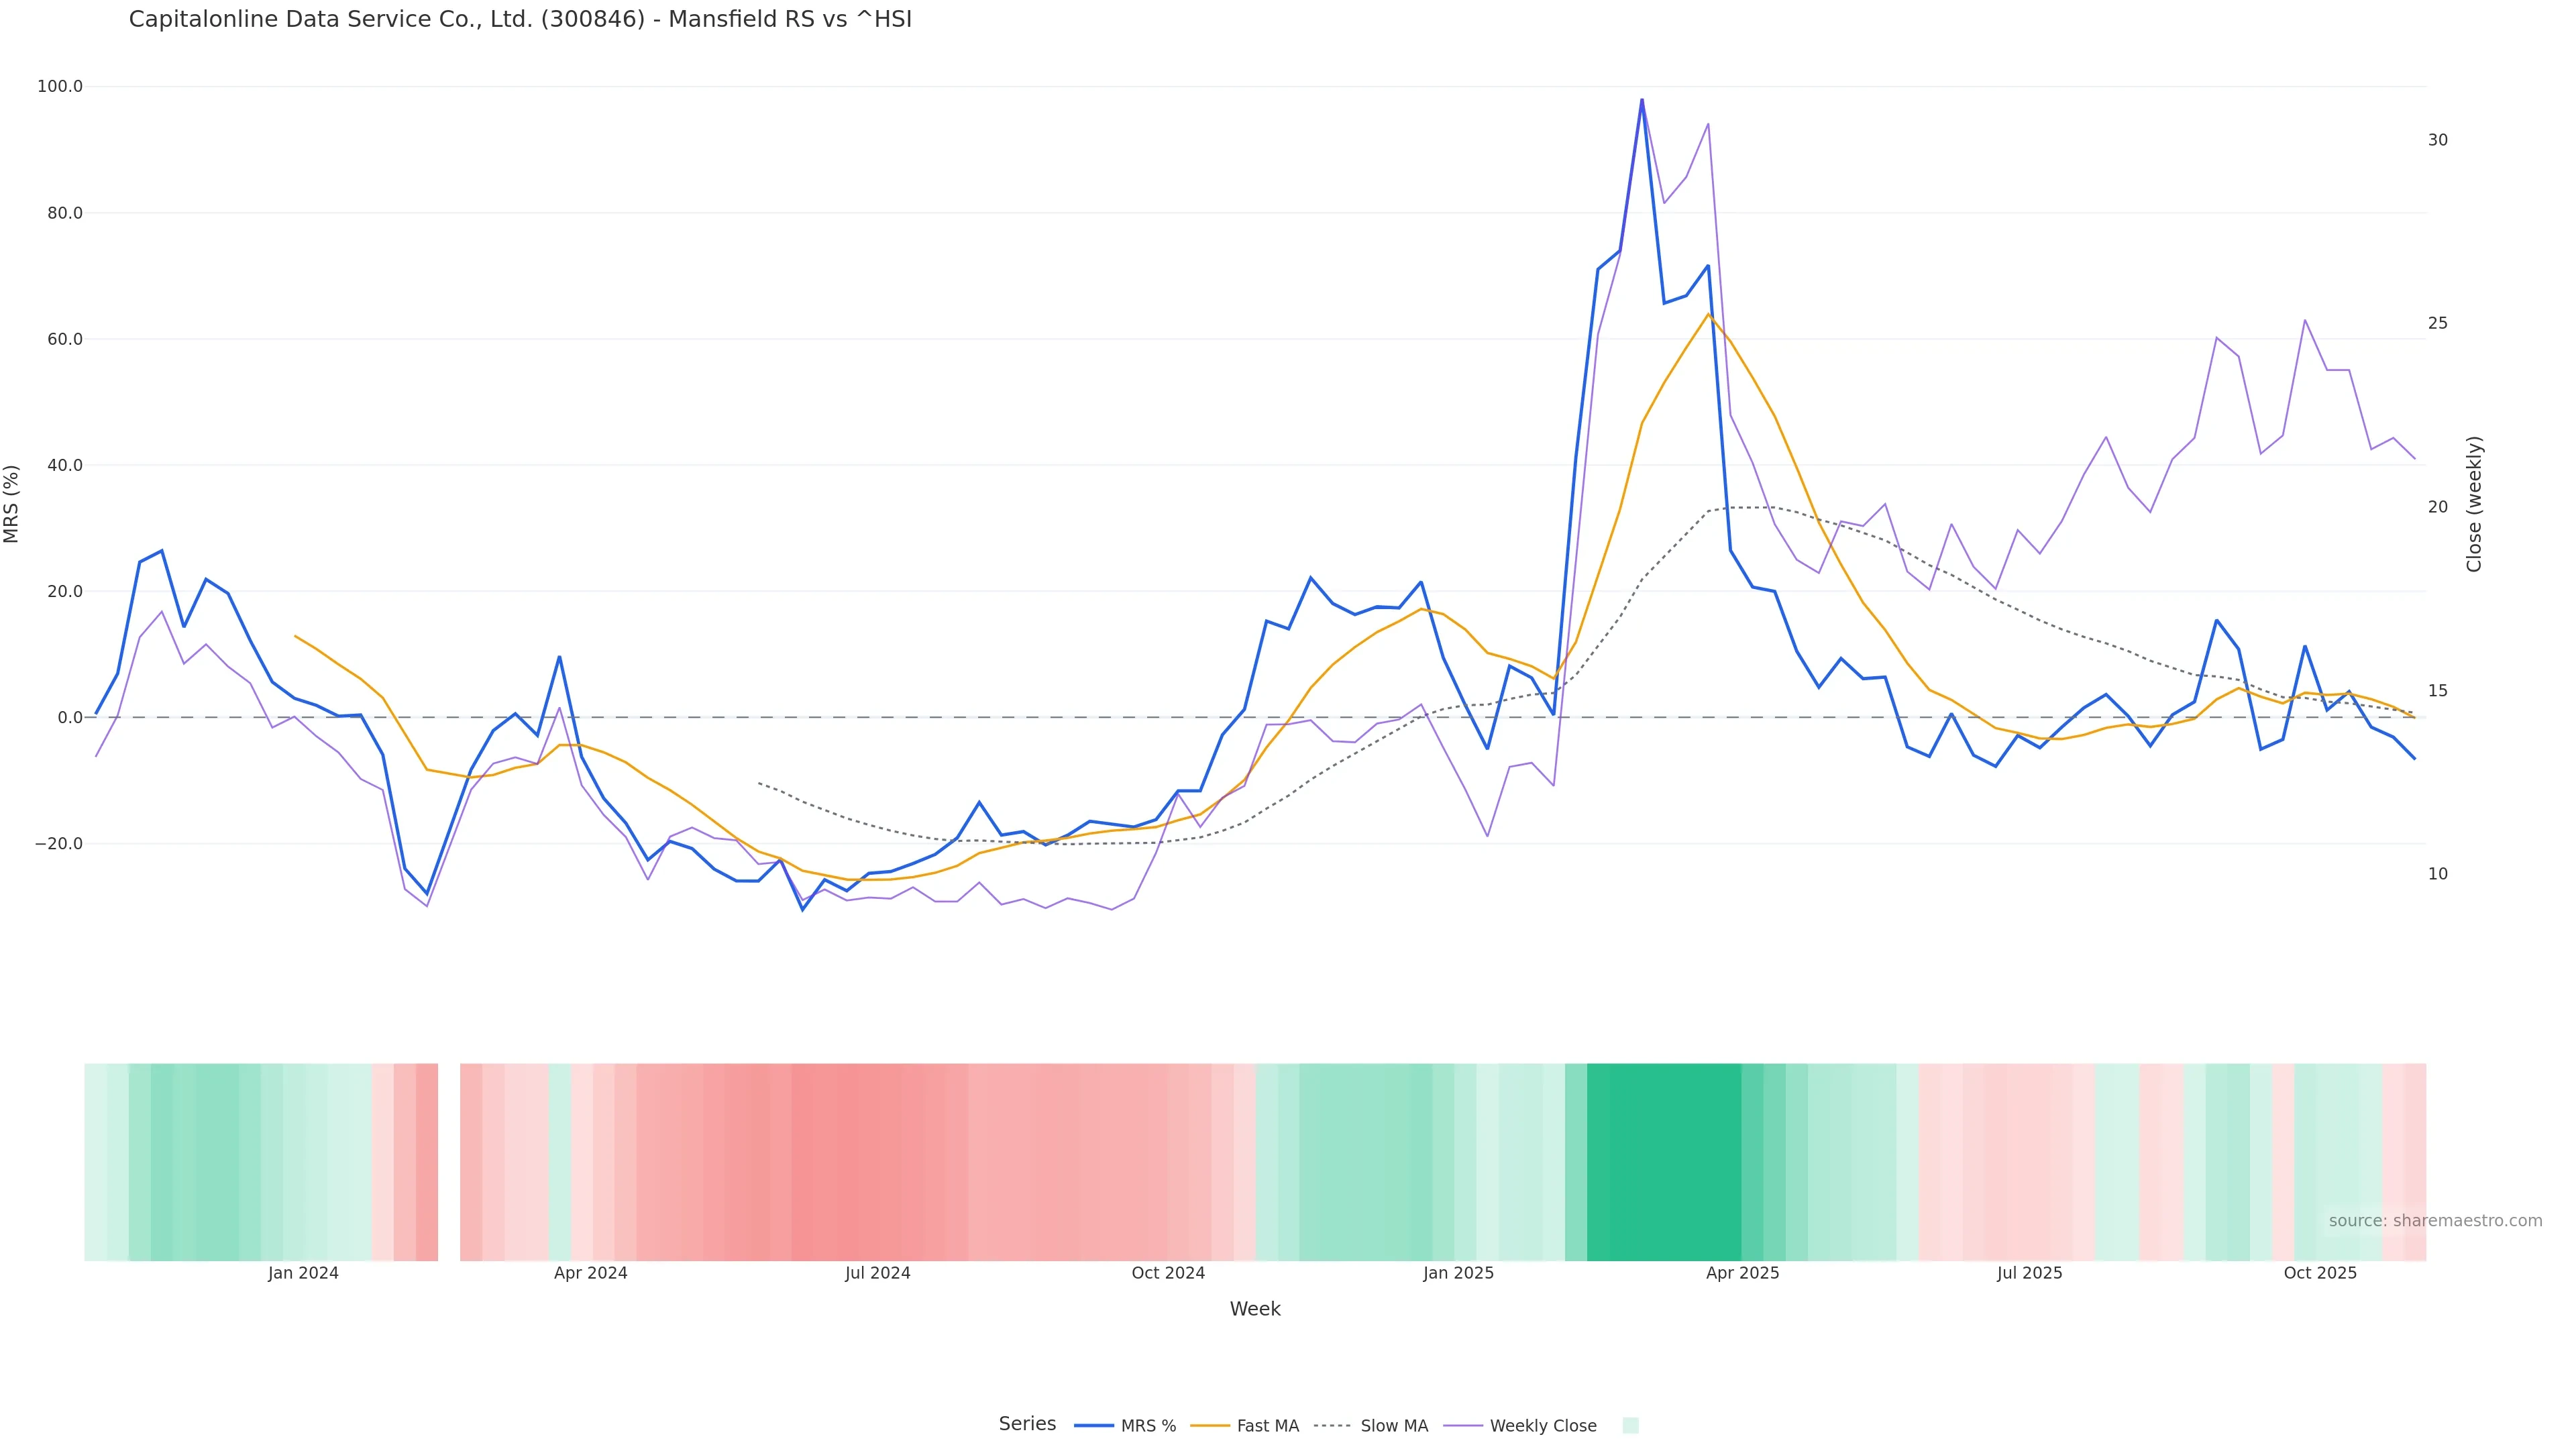Viewport: 2576px width, 1449px height.
Task: Click the pale green legend swatch
Action: (x=1630, y=1426)
